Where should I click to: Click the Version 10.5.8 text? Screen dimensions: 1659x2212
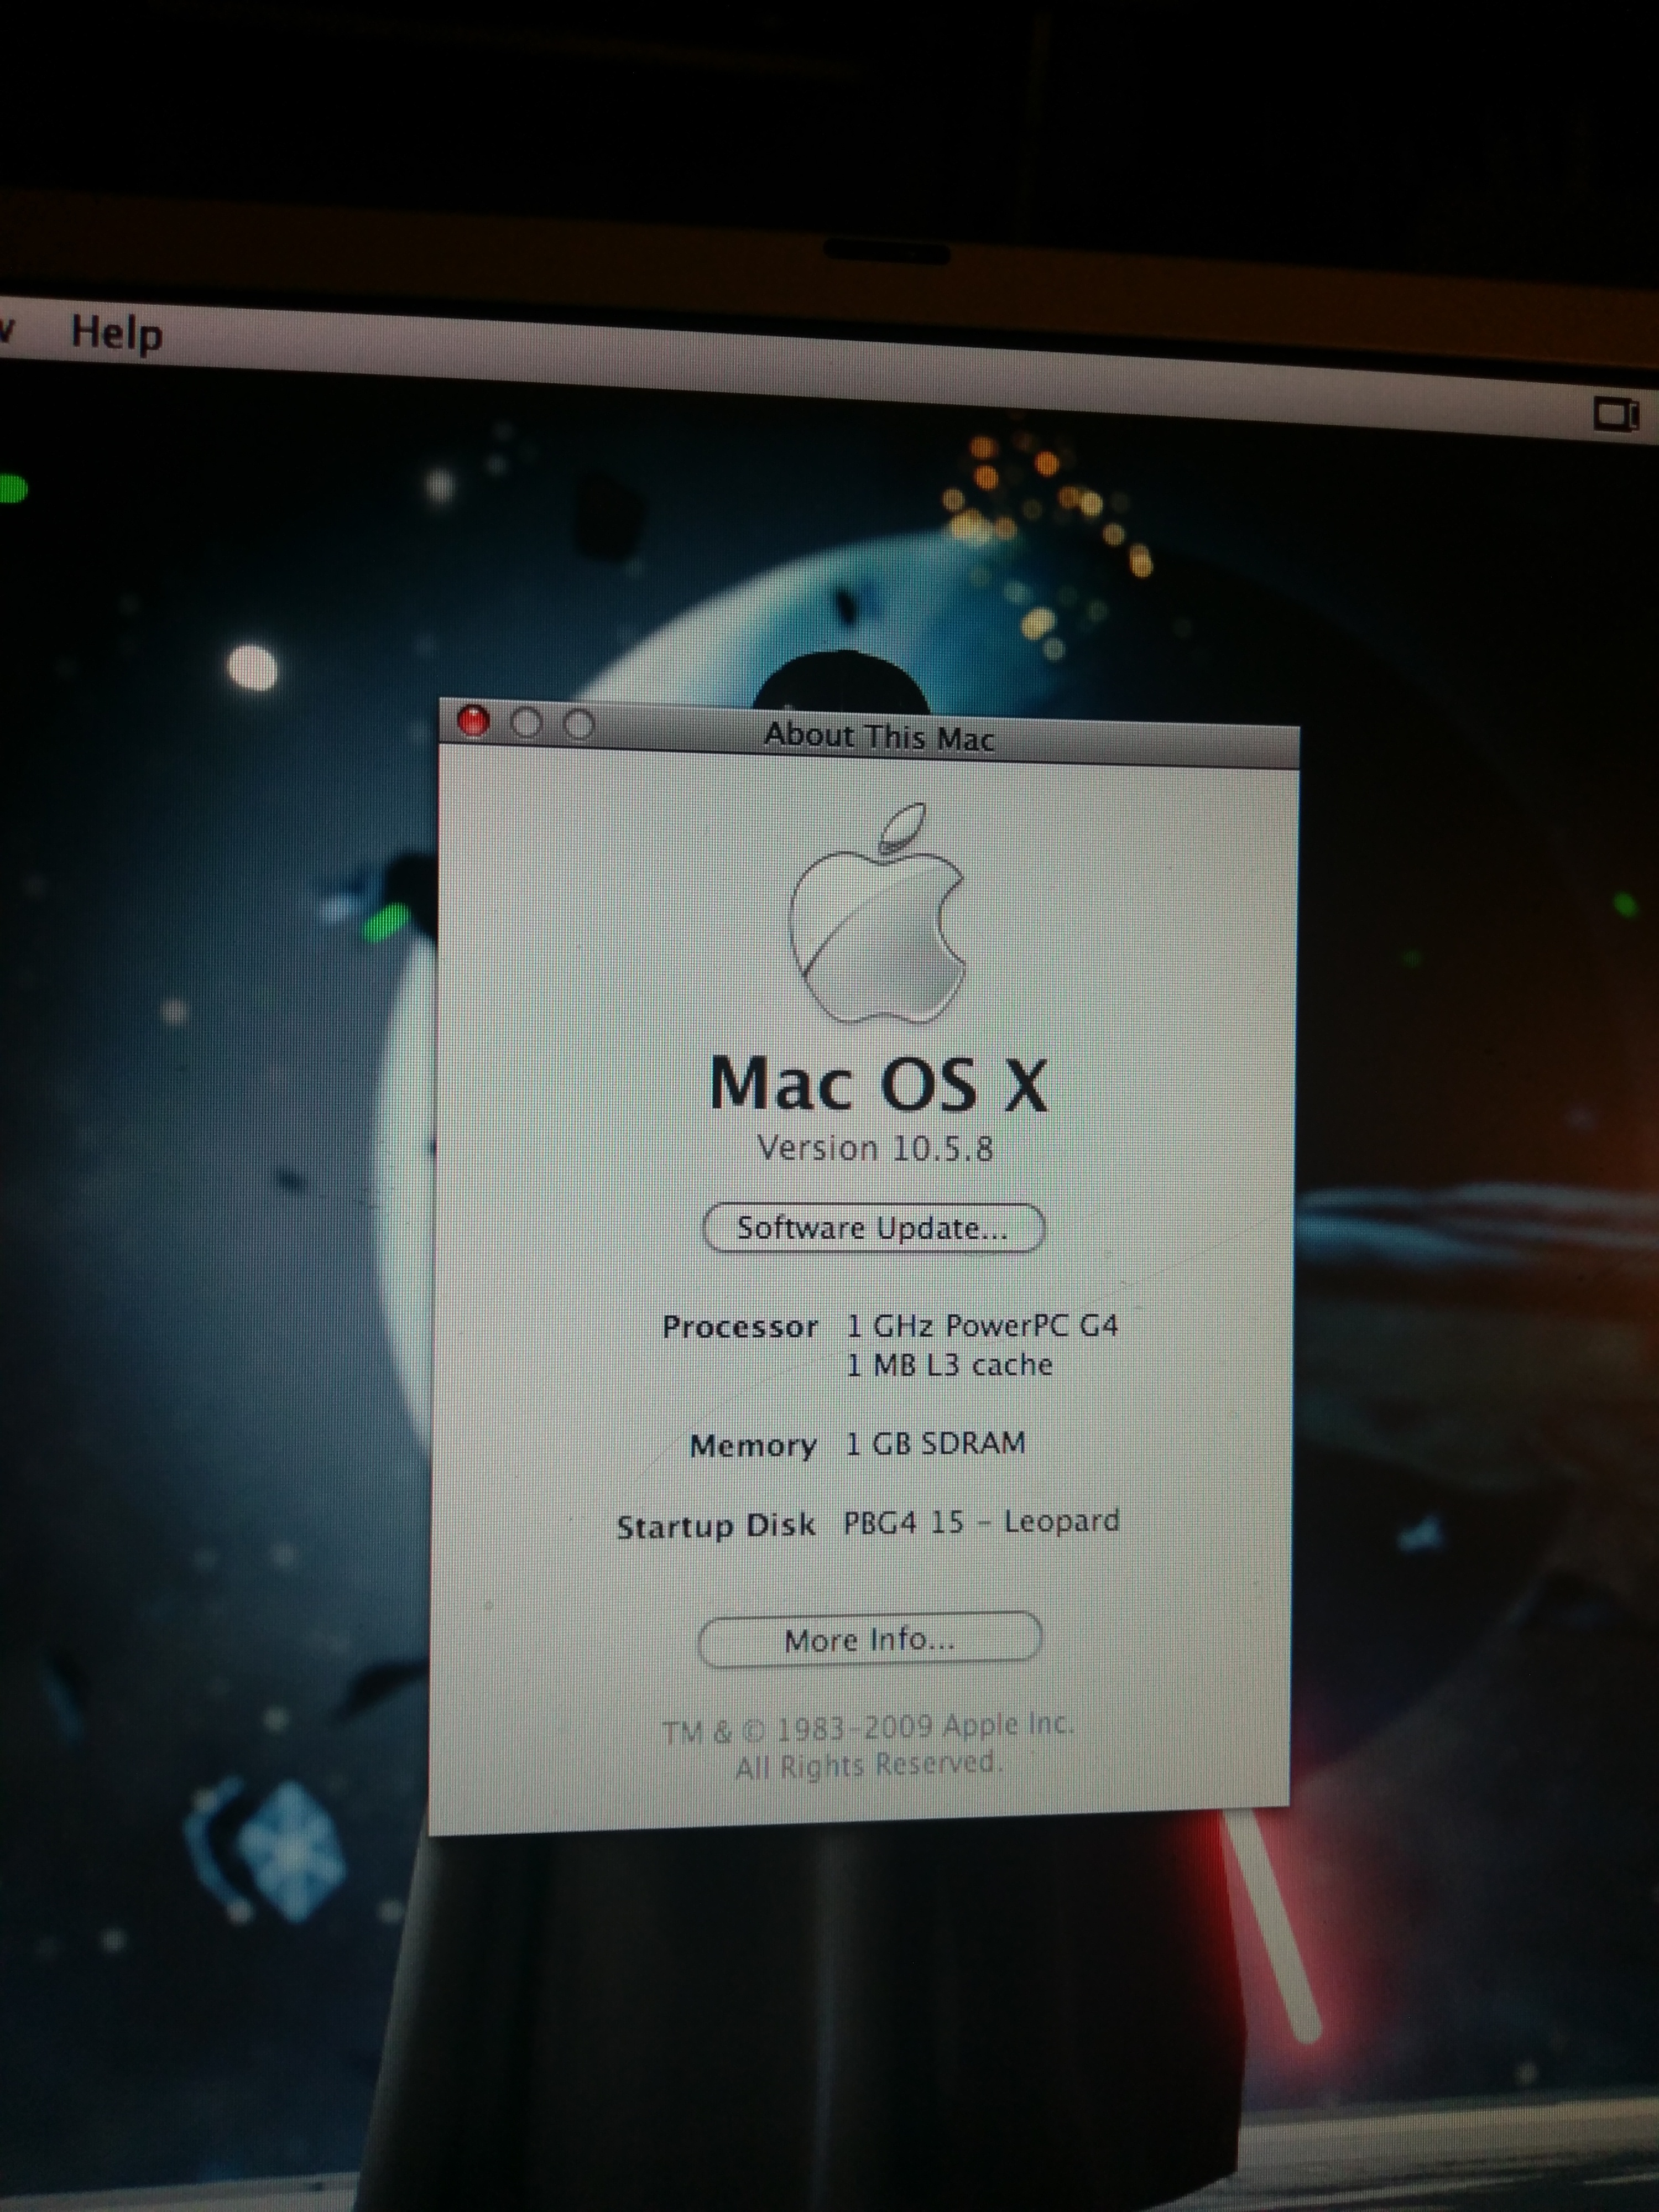pos(875,1148)
